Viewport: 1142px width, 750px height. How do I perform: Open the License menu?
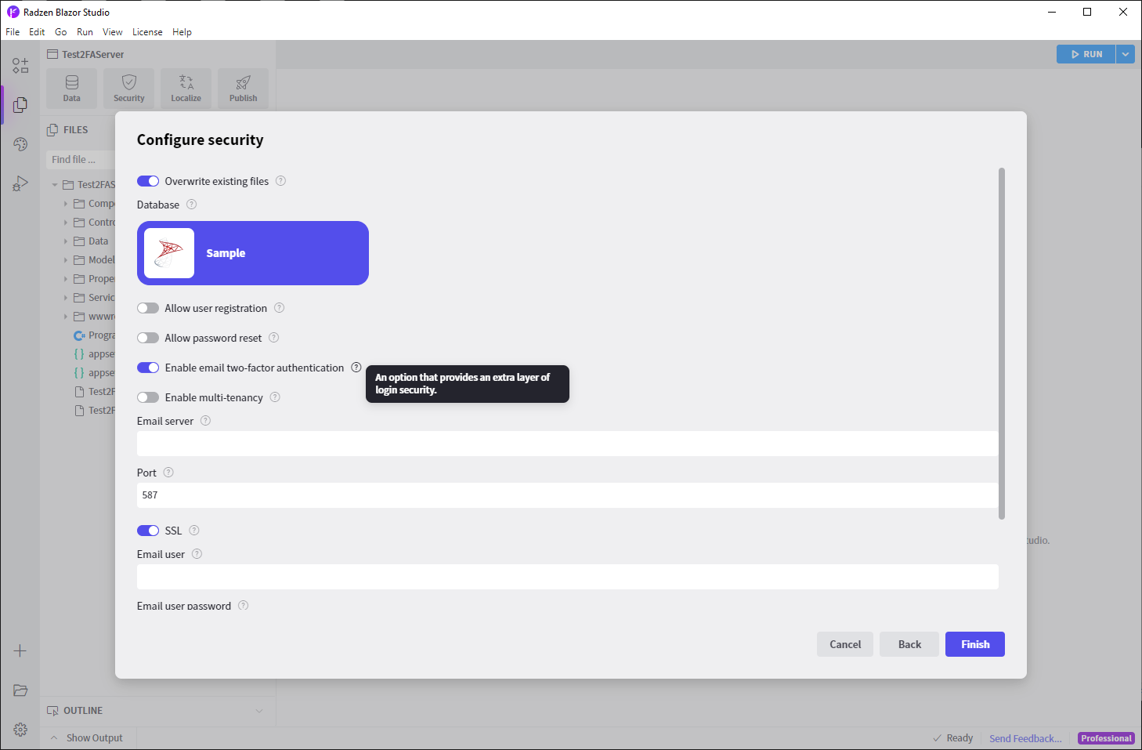click(147, 32)
